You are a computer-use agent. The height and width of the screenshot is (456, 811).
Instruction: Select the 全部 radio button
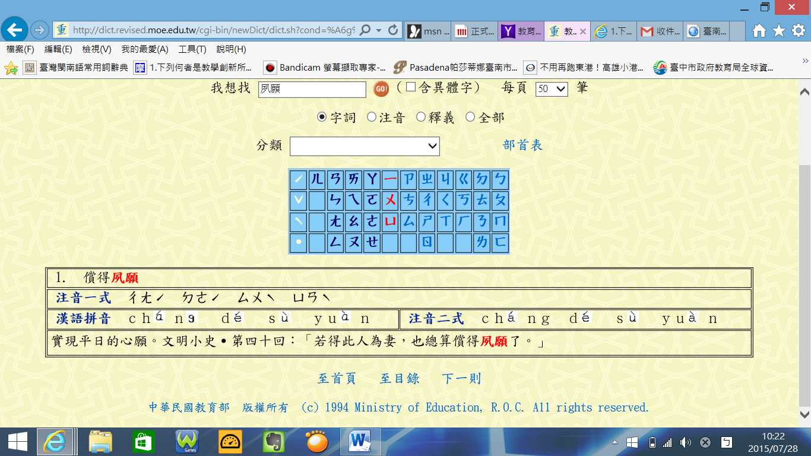[470, 117]
